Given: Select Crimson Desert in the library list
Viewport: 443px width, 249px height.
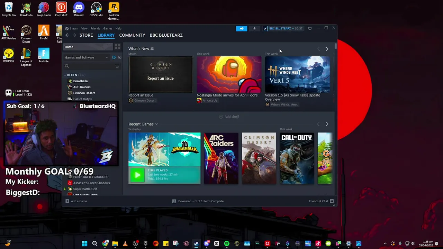Looking at the screenshot, I should point(84,93).
